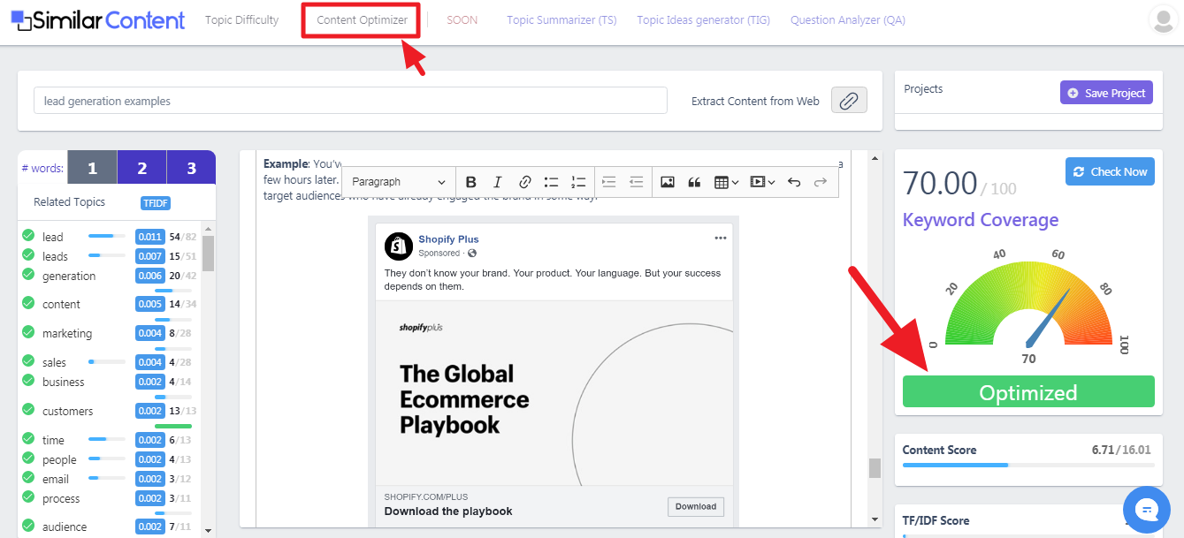
Task: Toggle the check mark beside 'lead'
Action: click(28, 235)
